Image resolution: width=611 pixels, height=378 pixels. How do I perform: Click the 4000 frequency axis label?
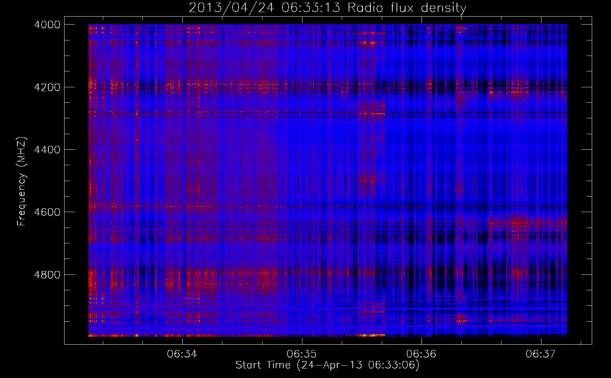pyautogui.click(x=47, y=25)
